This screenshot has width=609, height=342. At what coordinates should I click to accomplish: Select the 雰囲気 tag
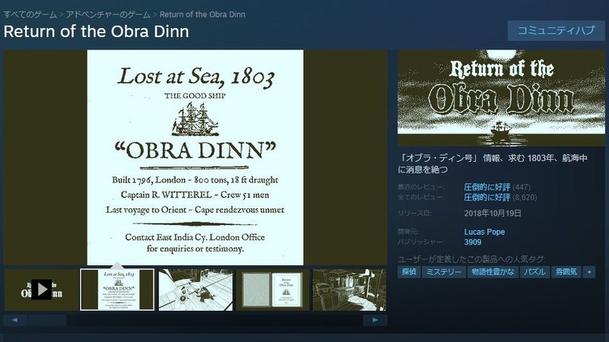coord(566,272)
